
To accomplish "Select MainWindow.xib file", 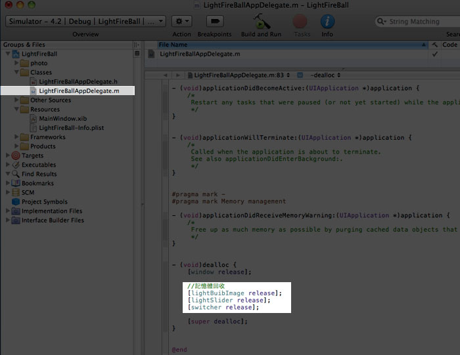I will point(63,118).
